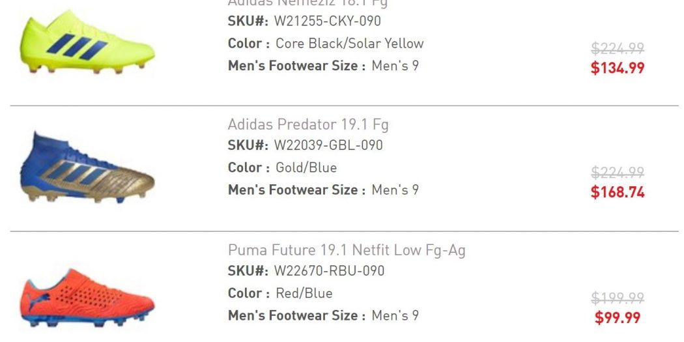Click the crossed-out $224.99 above $134.99
Image resolution: width=684 pixels, height=342 pixels.
(x=618, y=48)
